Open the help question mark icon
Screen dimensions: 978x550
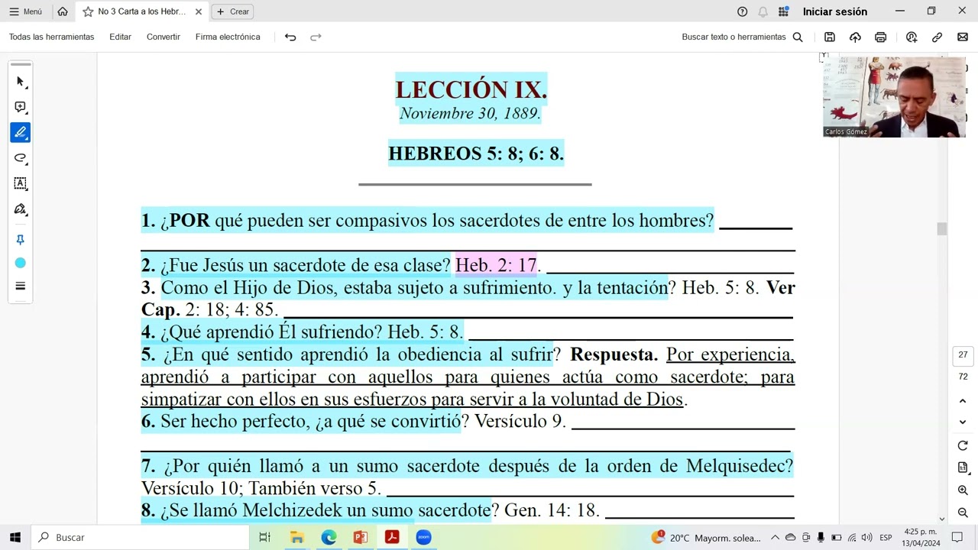(742, 11)
